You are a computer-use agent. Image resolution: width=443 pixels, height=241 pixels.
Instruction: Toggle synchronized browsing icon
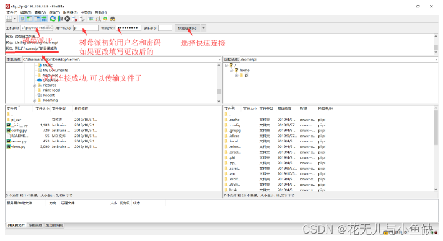click(x=105, y=19)
